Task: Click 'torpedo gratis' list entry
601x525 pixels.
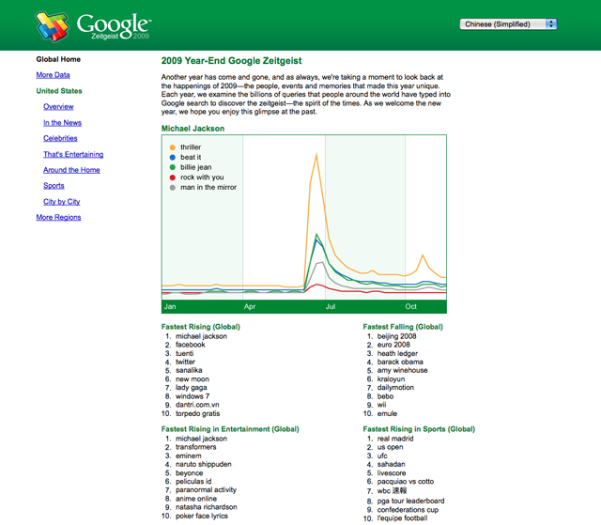Action: point(198,413)
